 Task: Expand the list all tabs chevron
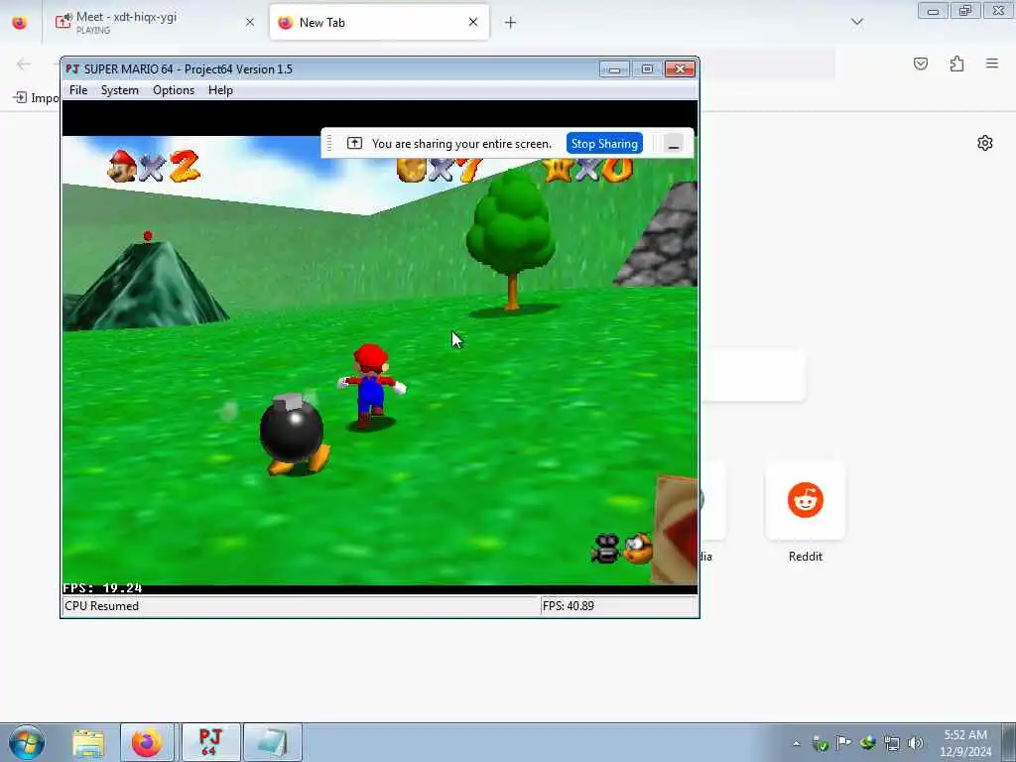[x=856, y=22]
